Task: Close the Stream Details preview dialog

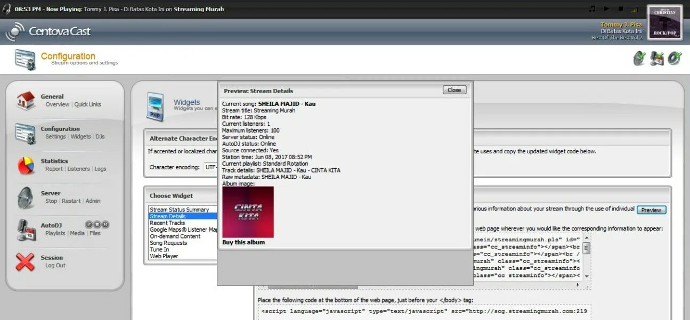Action: [x=454, y=90]
